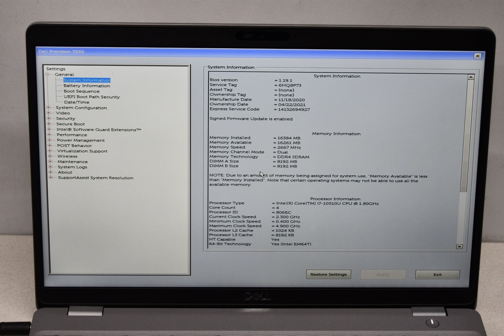Click the Service Tag value 6HQ8P73
The width and height of the screenshot is (504, 336).
(290, 85)
